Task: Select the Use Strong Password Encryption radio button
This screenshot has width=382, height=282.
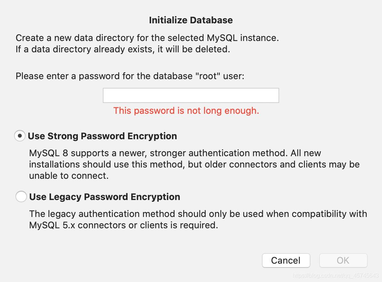Action: (x=20, y=136)
